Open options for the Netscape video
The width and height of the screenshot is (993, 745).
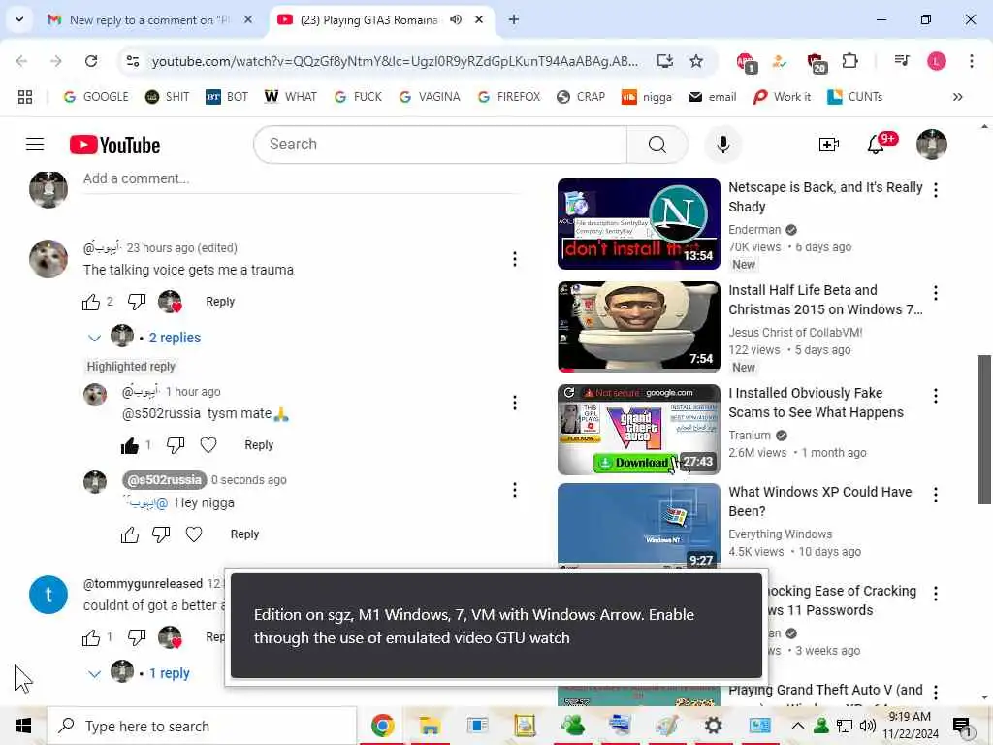[936, 189]
